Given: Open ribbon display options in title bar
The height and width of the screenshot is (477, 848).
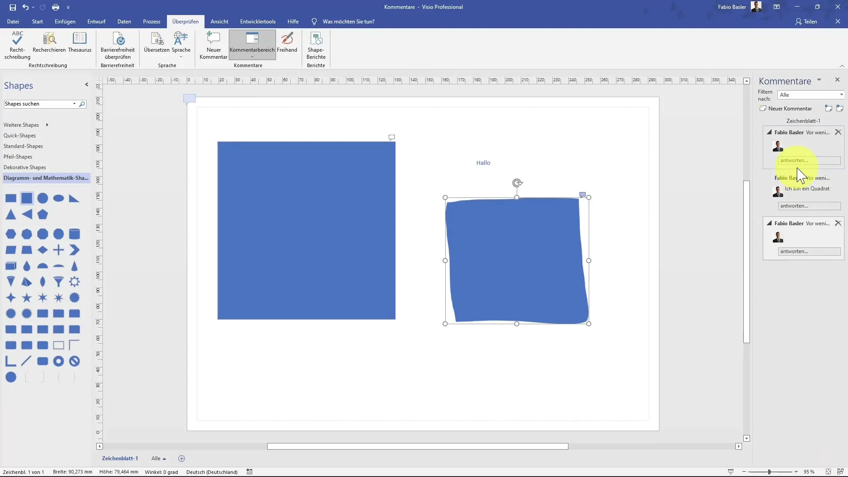Looking at the screenshot, I should tap(776, 7).
